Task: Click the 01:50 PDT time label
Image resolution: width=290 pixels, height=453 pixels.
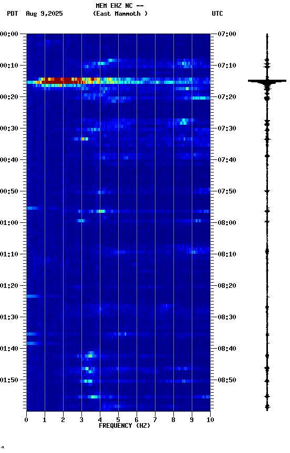Action: tap(9, 380)
